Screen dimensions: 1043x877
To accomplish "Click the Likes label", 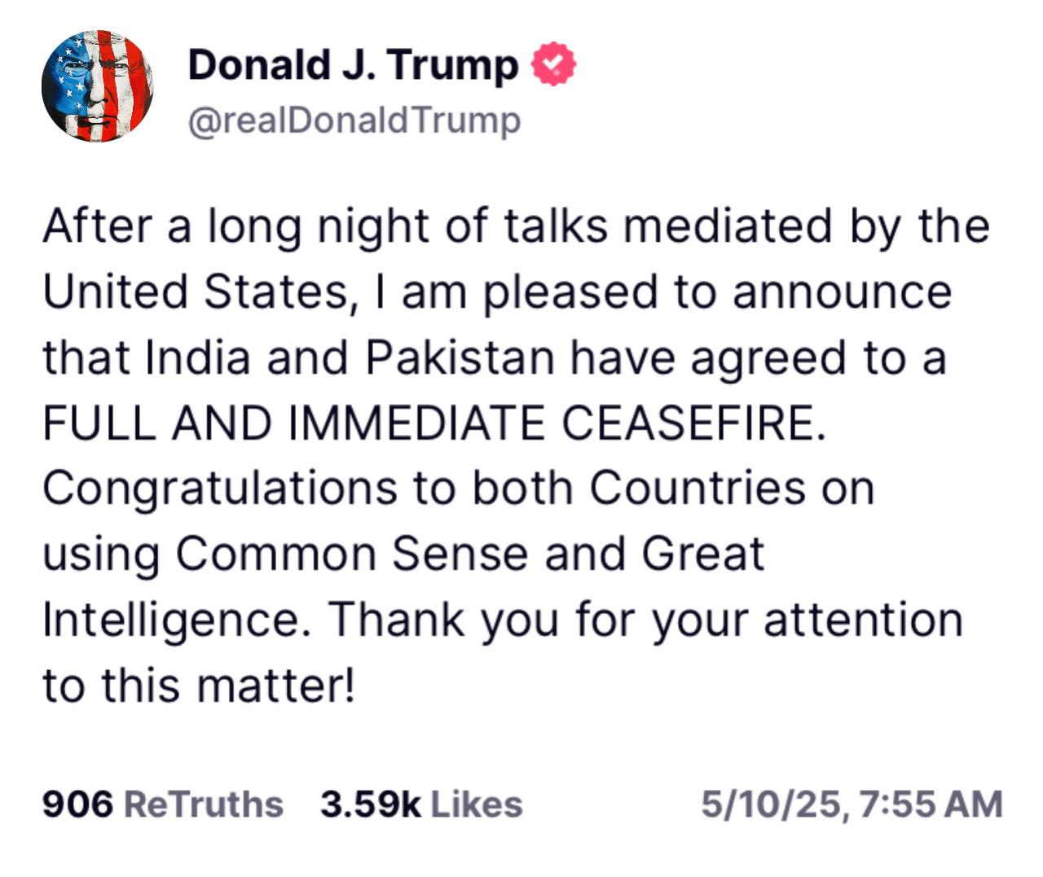I will point(476,805).
